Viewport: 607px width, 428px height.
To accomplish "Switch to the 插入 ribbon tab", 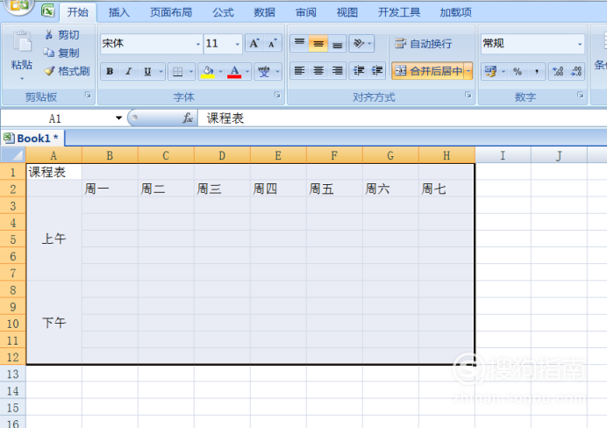I will pyautogui.click(x=119, y=12).
